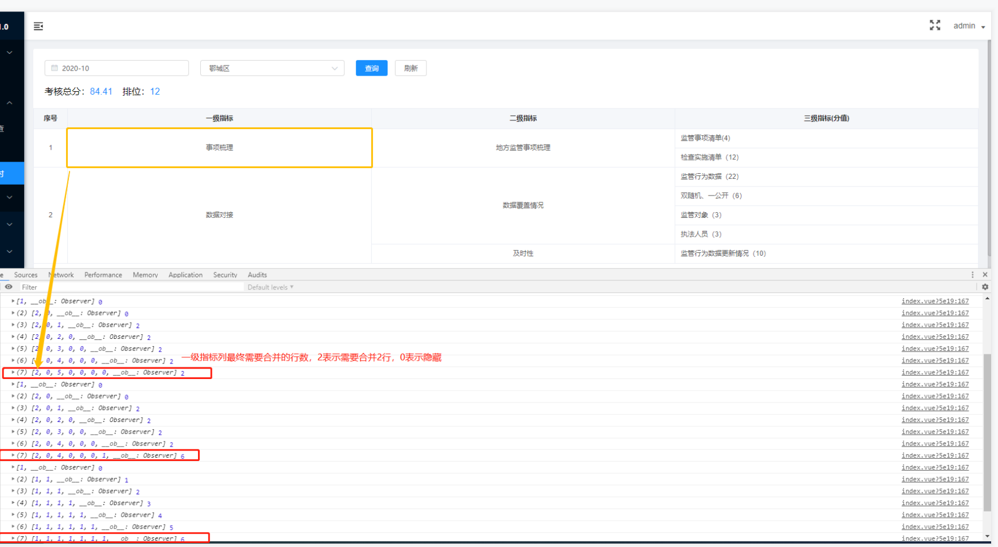Screen dimensions: 998x547
Task: Click the 三级指标(分值) column header
Action: (x=826, y=118)
